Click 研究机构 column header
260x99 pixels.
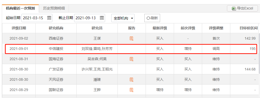pos(56,28)
